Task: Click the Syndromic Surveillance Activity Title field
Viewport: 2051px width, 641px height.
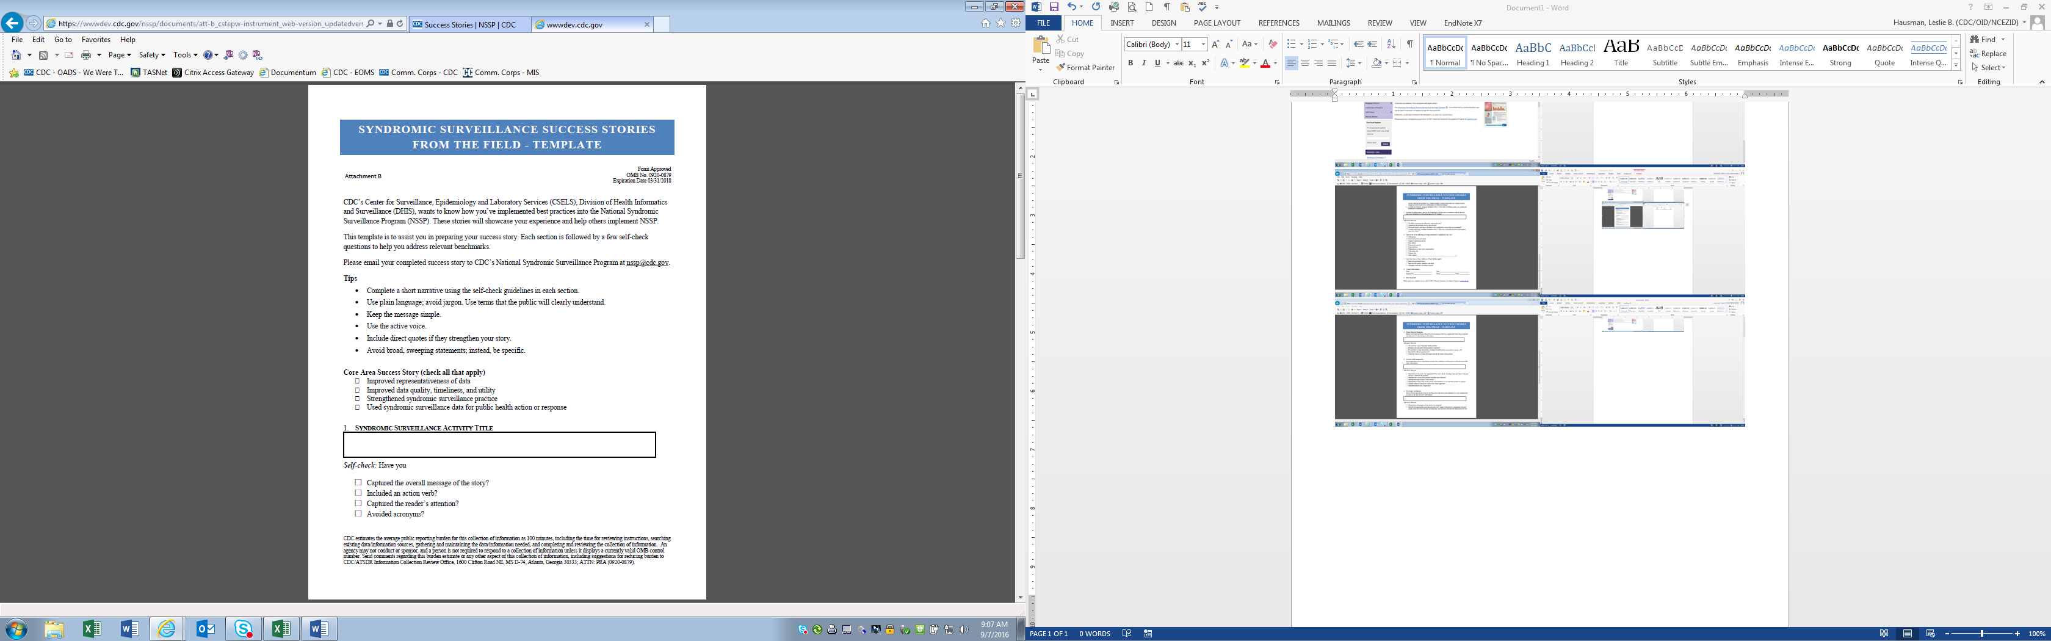Action: [499, 445]
